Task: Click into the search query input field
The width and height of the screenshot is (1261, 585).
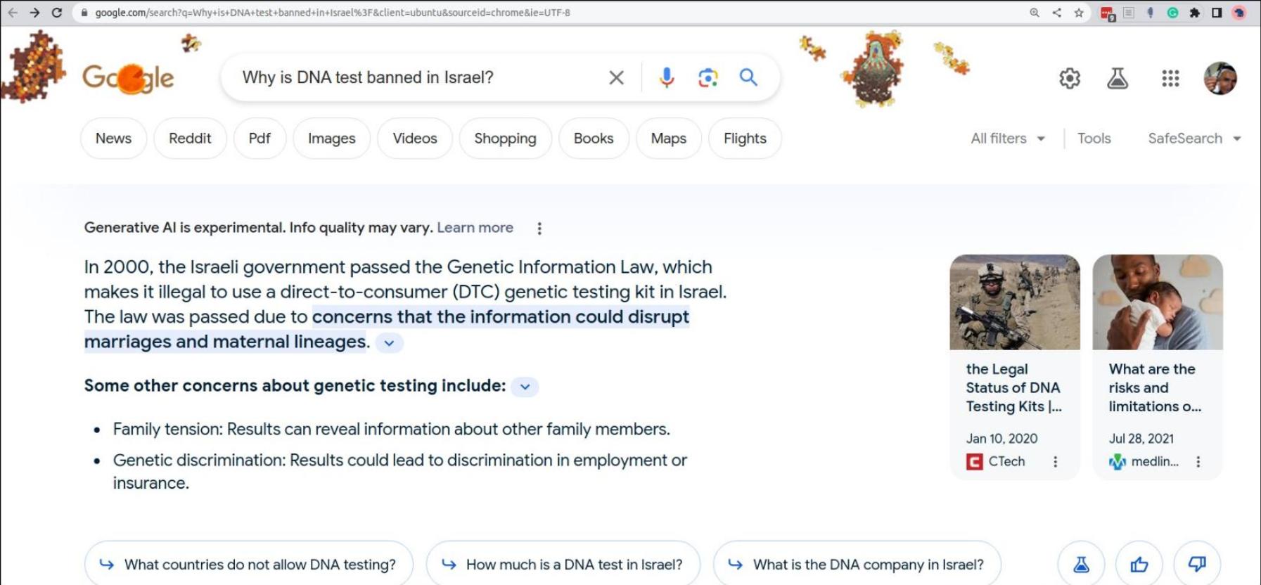Action: pyautogui.click(x=415, y=77)
